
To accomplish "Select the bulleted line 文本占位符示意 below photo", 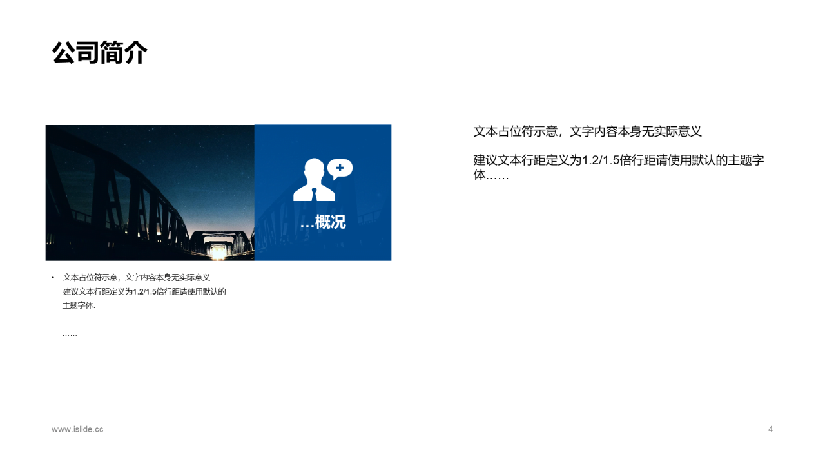I will point(136,277).
